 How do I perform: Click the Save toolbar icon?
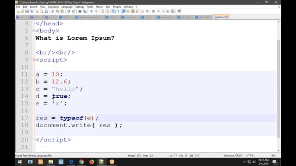click(27, 11)
